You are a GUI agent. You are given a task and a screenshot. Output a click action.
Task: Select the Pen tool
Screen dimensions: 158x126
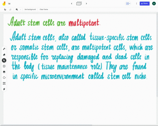[4, 49]
